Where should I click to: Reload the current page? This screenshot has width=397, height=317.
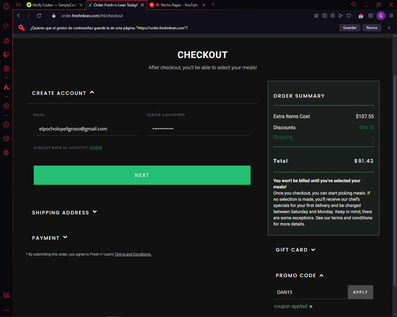tap(39, 16)
